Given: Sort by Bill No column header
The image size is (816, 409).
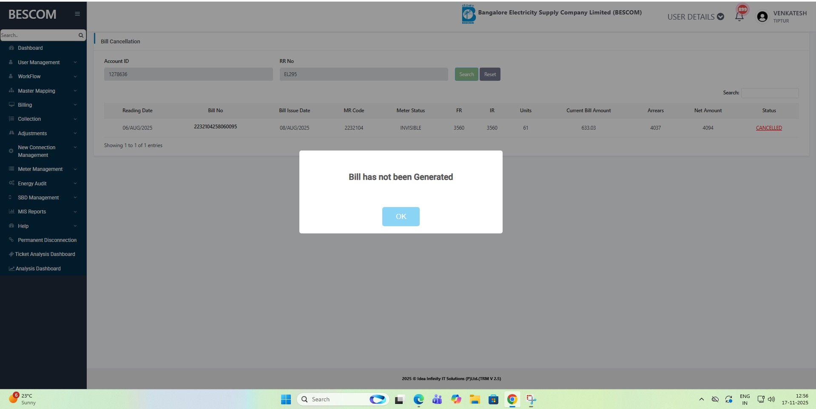Looking at the screenshot, I should pos(216,111).
